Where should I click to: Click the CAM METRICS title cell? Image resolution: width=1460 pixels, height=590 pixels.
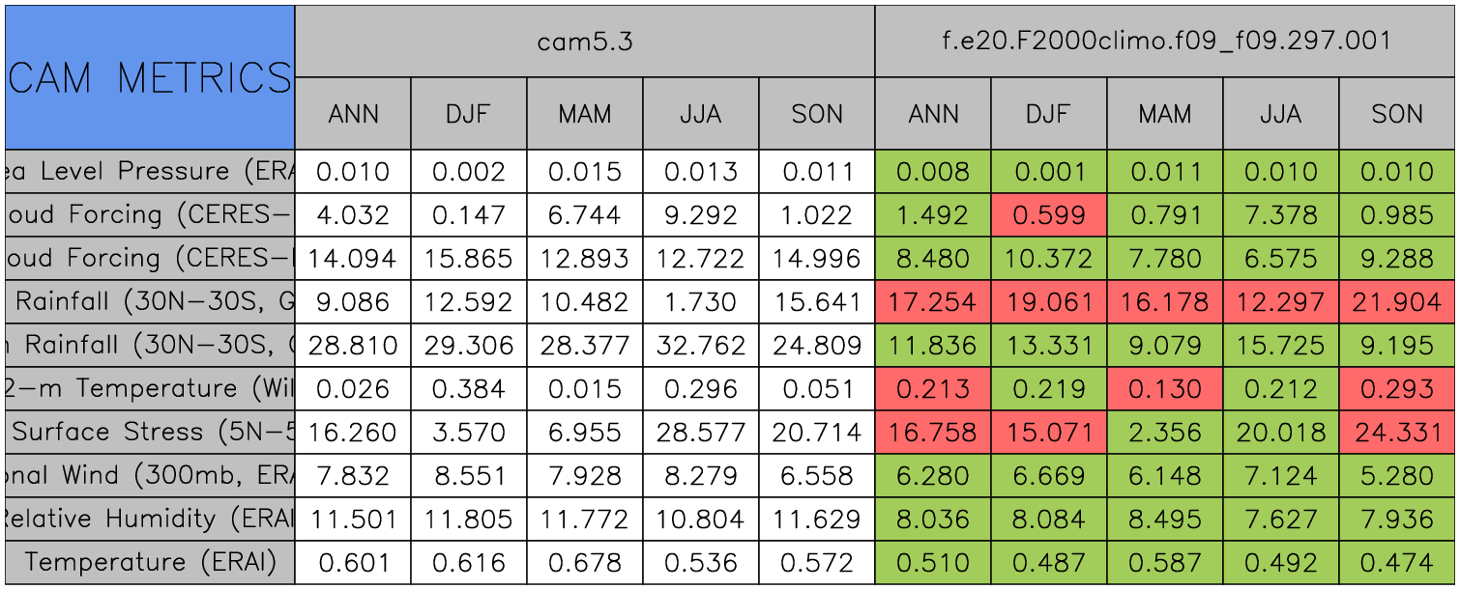pos(150,77)
